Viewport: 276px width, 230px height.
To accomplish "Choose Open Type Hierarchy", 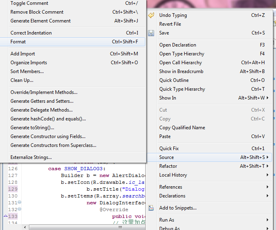I will point(209,54).
